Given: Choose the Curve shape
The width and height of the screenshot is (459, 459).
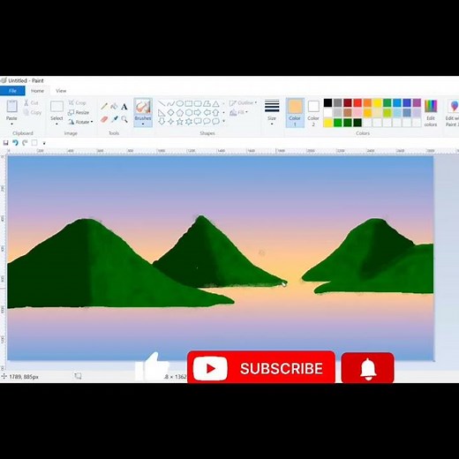Looking at the screenshot, I should 170,103.
